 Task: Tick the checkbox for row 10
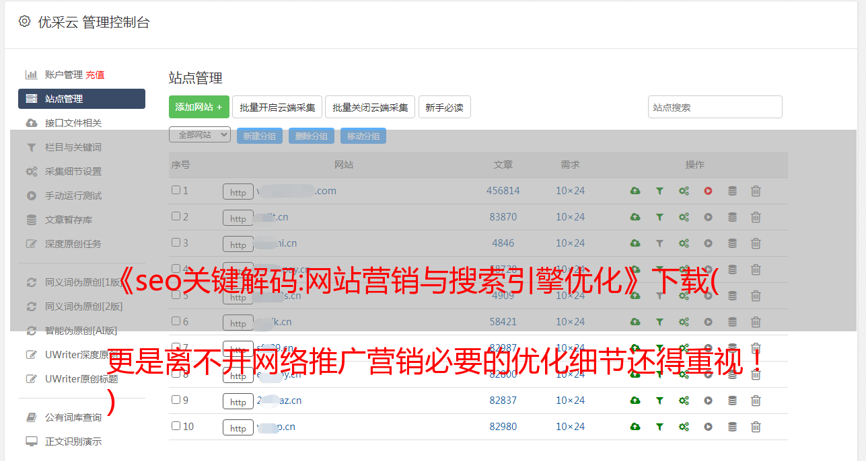[176, 426]
